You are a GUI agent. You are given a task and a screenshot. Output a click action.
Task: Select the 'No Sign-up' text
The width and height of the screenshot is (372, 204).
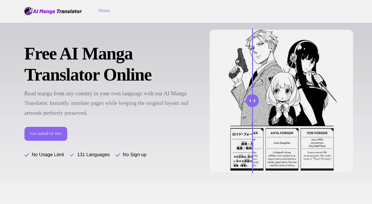[x=134, y=155]
